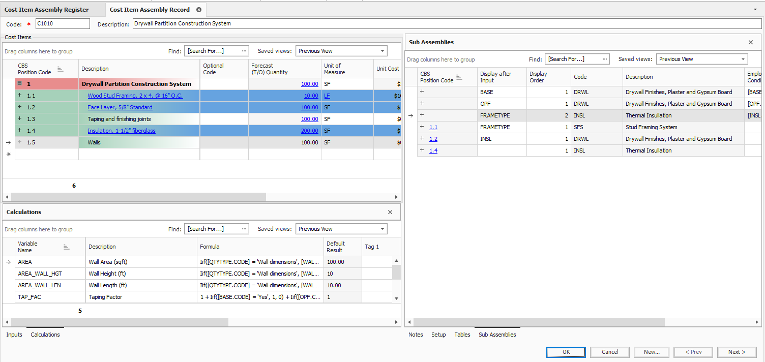Screen dimensions: 765x362
Task: Collapse the Drywall Partition Construction System row
Action: pos(20,84)
